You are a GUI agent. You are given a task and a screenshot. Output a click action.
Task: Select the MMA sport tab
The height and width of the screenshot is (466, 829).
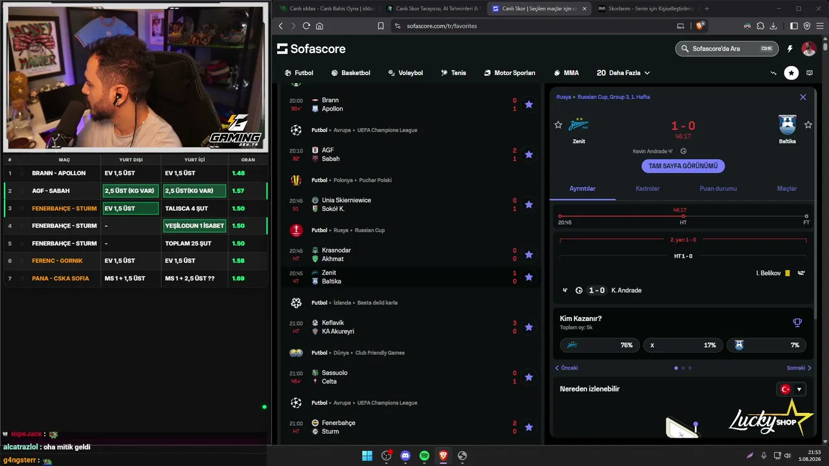[x=566, y=73]
